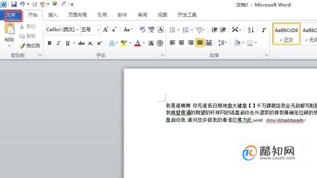317x178 pixels.
Task: Expand the 粘贴 paste options arrow
Action: [9, 46]
